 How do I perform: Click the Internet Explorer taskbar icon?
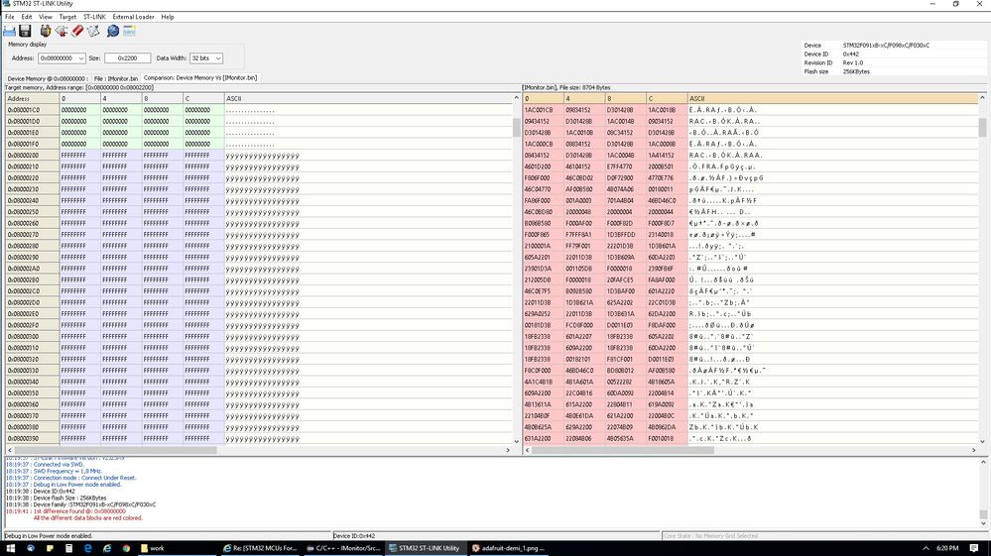(107, 548)
